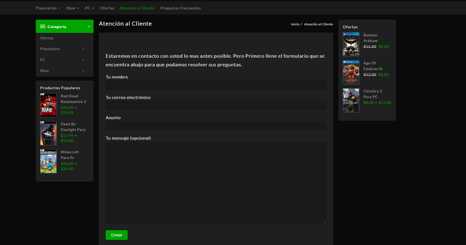466x245 pixels.
Task: Open Red Dead Redemption 2 cover thumbnail
Action: (48, 105)
